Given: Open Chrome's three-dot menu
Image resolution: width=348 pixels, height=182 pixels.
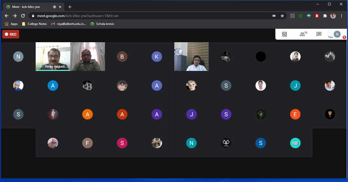Looking at the screenshot, I should (x=341, y=16).
